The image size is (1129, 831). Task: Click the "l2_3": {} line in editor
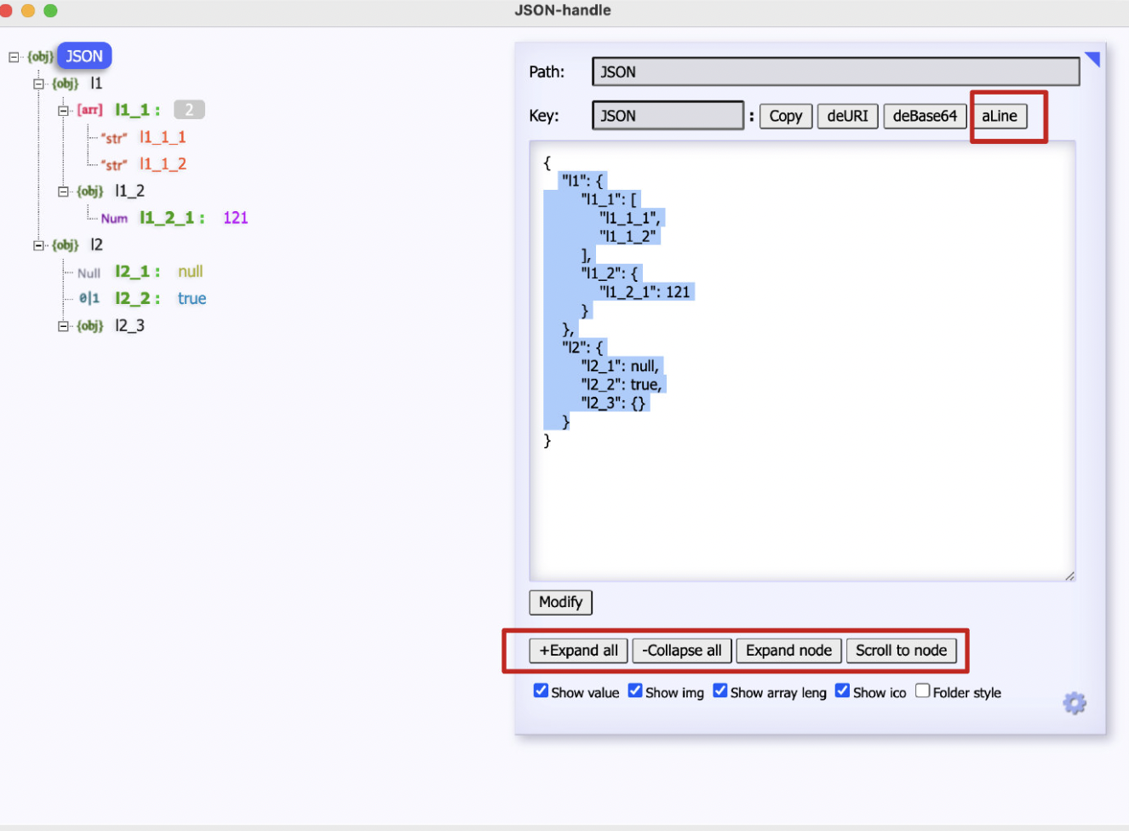613,404
